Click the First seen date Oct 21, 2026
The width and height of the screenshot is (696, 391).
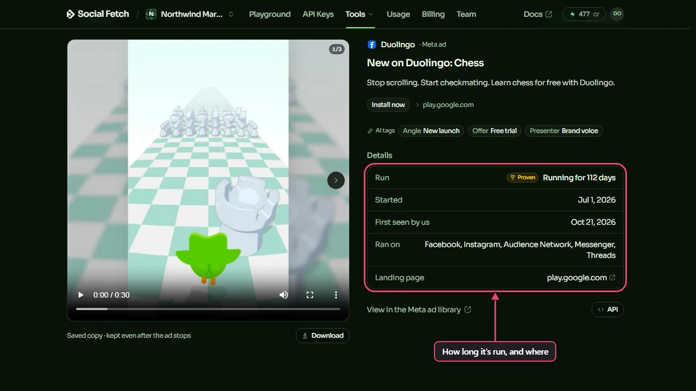(x=593, y=222)
